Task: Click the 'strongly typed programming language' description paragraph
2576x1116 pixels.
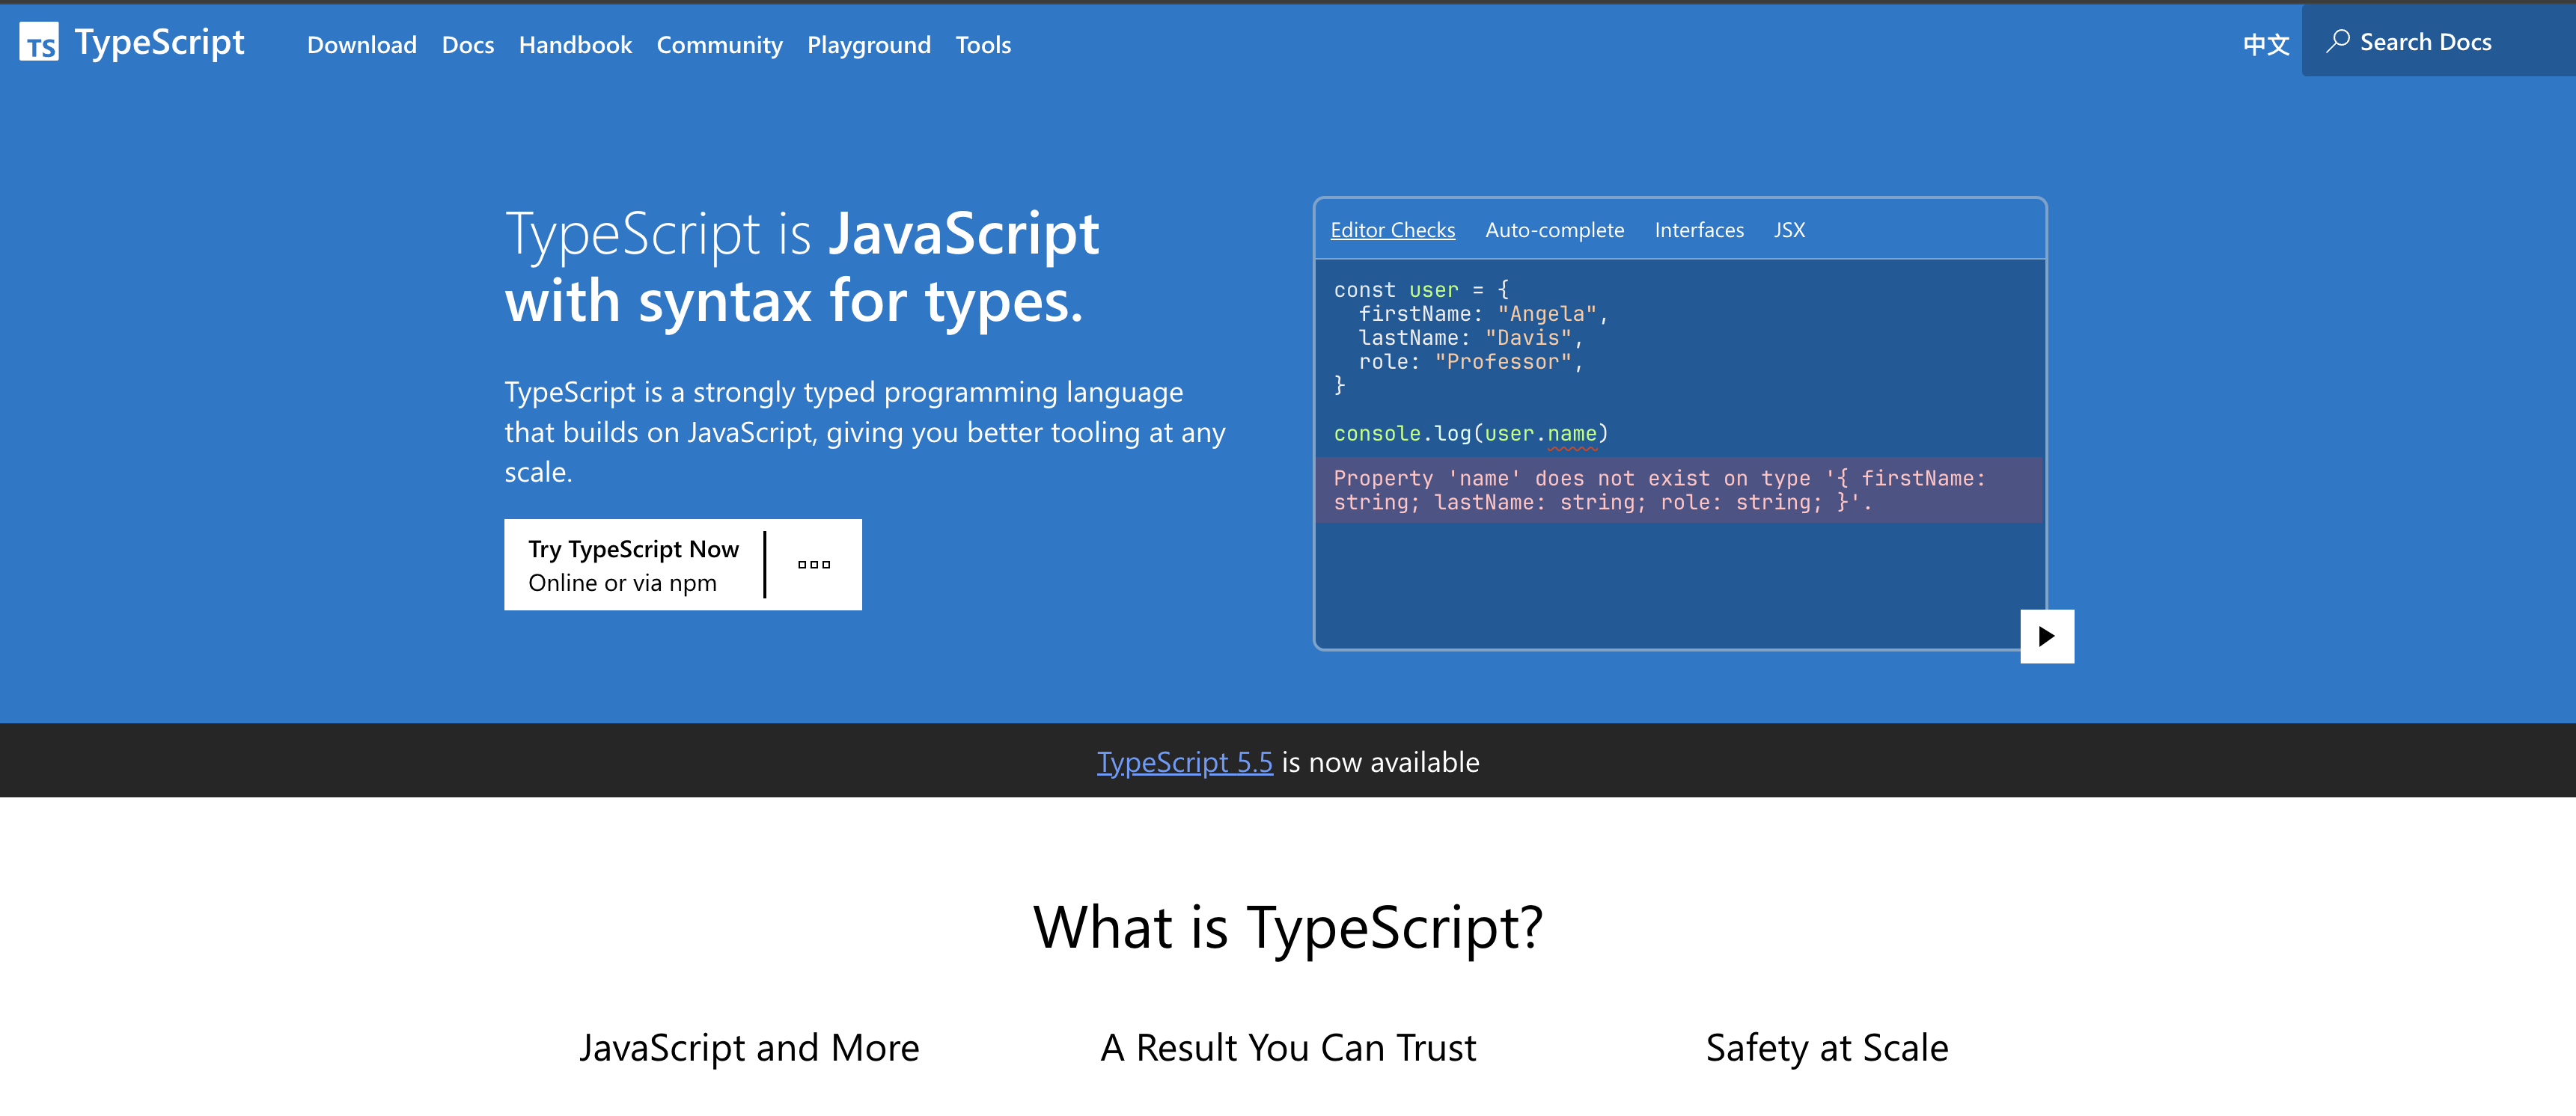Action: click(864, 432)
